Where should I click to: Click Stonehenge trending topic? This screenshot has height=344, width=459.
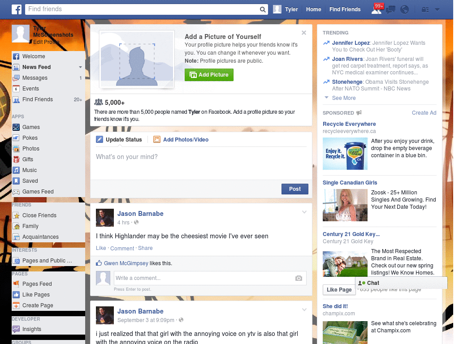coord(347,82)
